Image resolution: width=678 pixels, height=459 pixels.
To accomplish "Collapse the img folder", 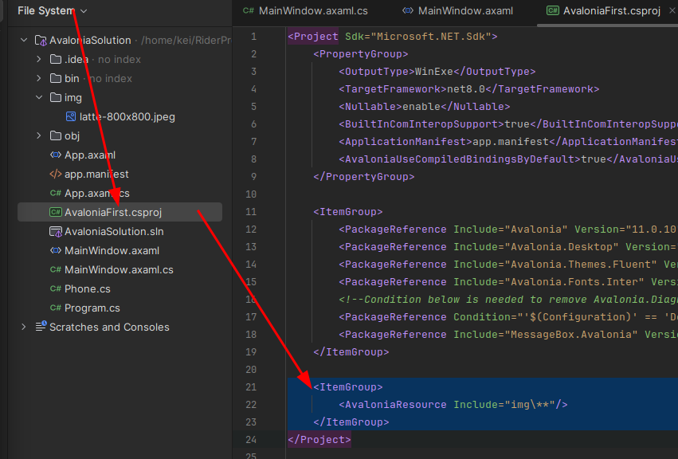I will [38, 98].
